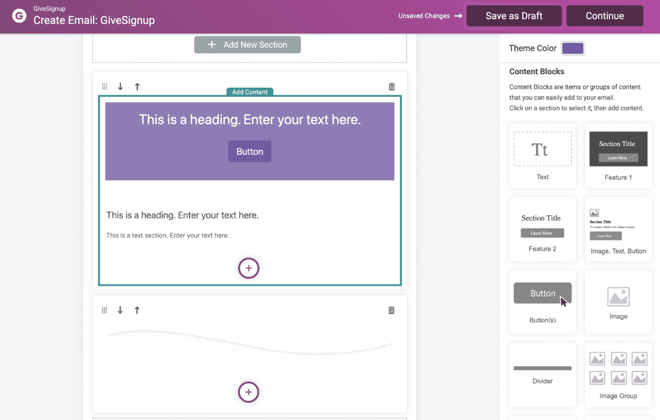Select the Button(s) content block
Screen dimensions: 660x420
pos(542,302)
